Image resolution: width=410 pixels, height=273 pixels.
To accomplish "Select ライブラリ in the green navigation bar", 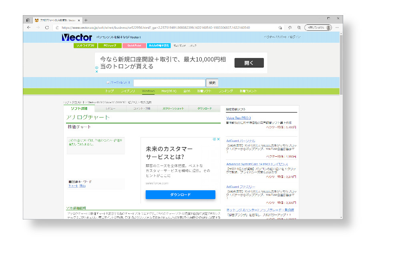I will pos(128,91).
